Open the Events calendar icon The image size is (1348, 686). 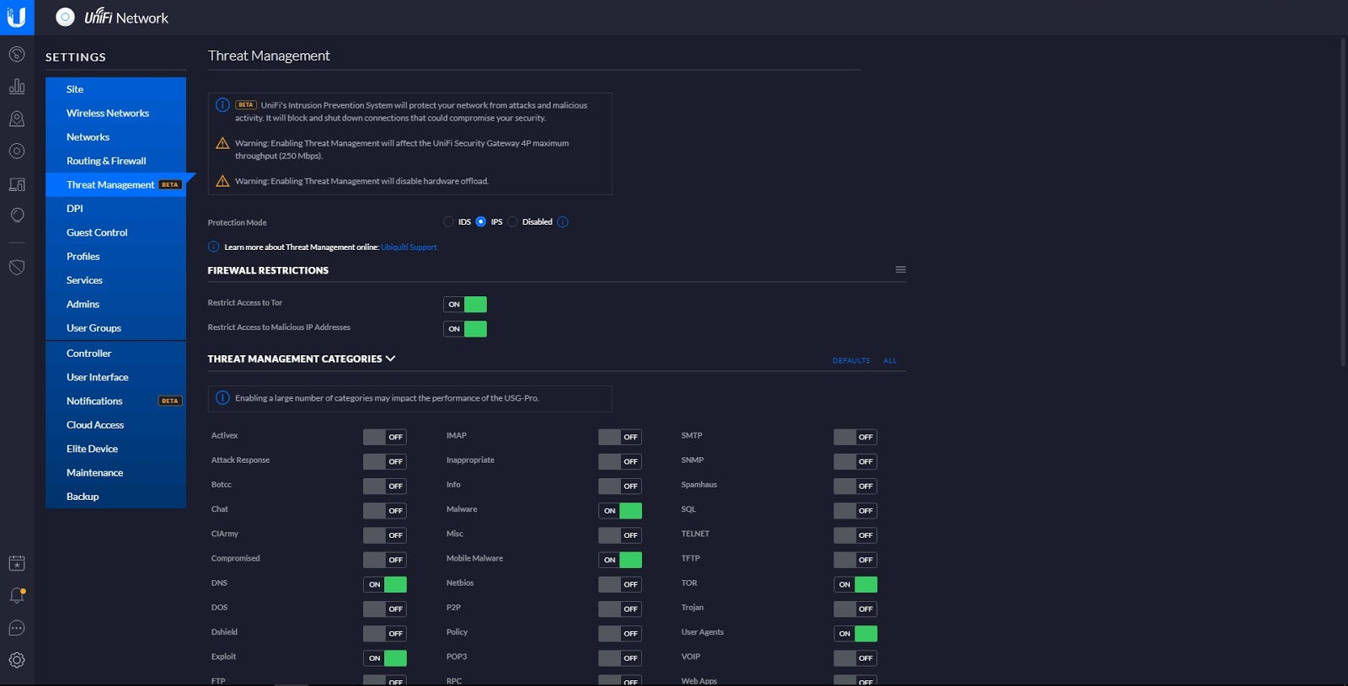tap(17, 563)
